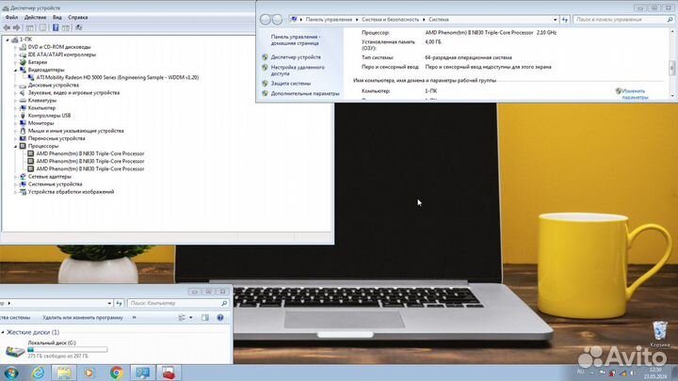The height and width of the screenshot is (381, 678).
Task: Open the Вид menu in Device Manager
Action: (57, 17)
